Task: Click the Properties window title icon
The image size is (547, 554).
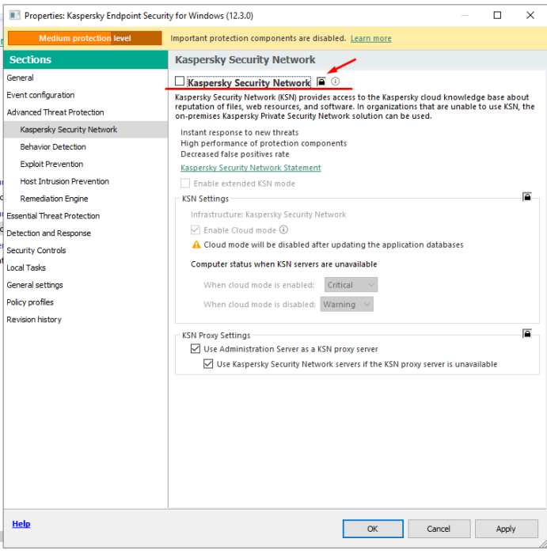Action: (14, 15)
